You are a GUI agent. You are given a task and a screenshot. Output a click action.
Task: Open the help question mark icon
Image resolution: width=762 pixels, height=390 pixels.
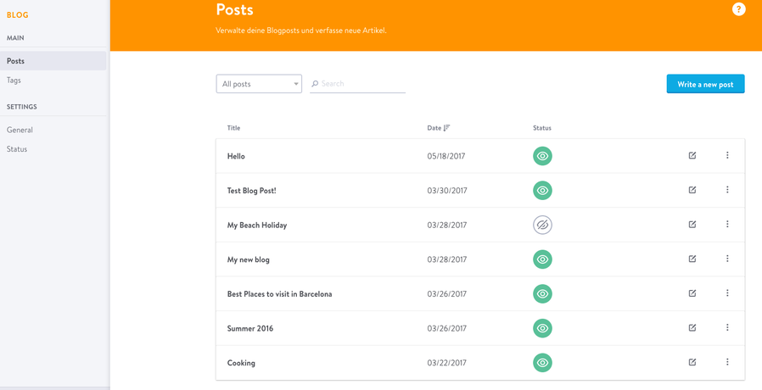[x=739, y=9]
